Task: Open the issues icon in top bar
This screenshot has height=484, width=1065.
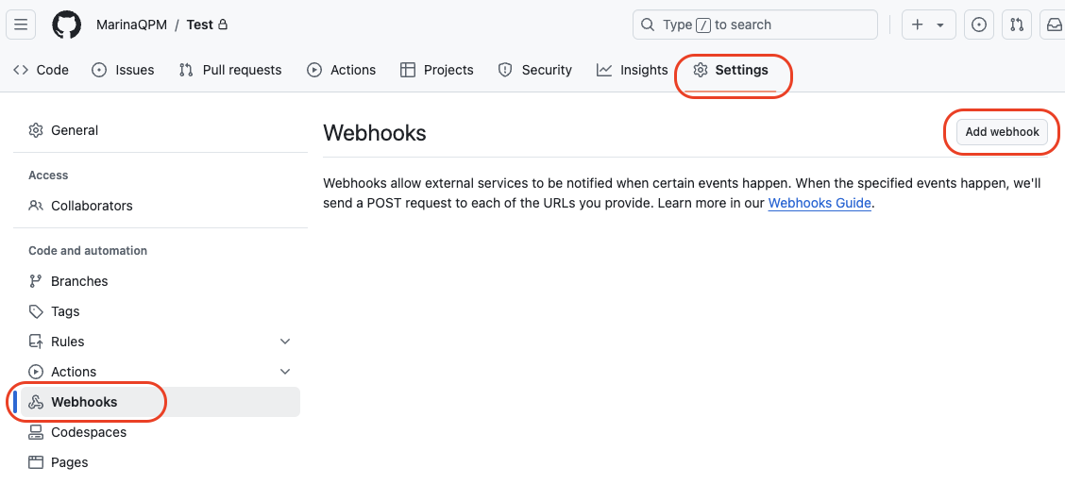Action: pos(979,25)
